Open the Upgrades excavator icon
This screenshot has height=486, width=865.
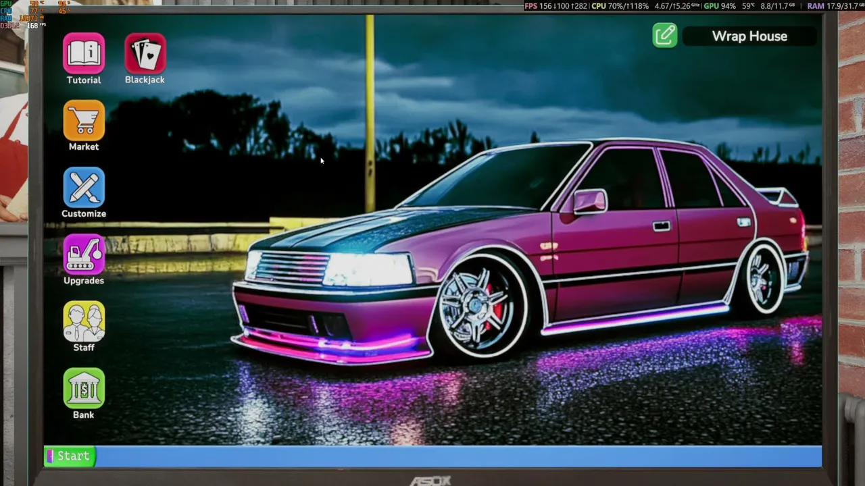pos(84,254)
